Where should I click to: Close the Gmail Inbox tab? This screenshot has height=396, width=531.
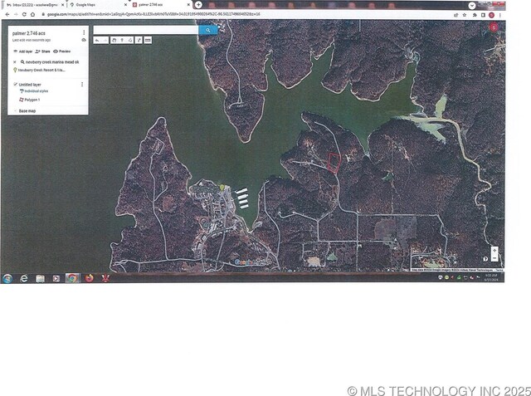pyautogui.click(x=62, y=5)
